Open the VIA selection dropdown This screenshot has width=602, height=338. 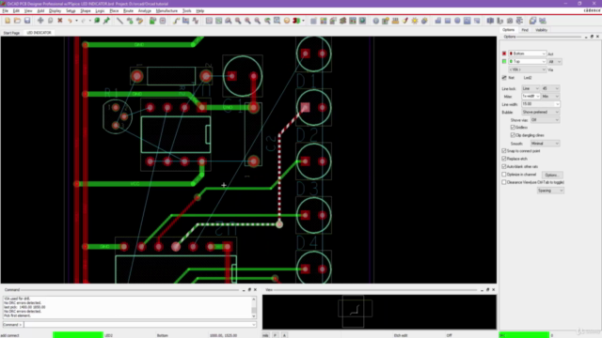(x=527, y=69)
